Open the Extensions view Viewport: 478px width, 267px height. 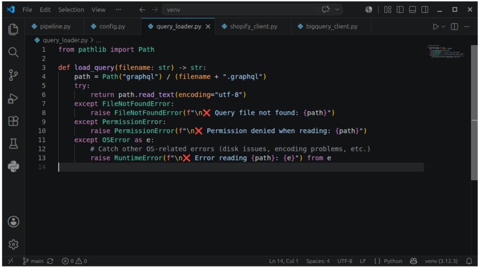coord(13,121)
